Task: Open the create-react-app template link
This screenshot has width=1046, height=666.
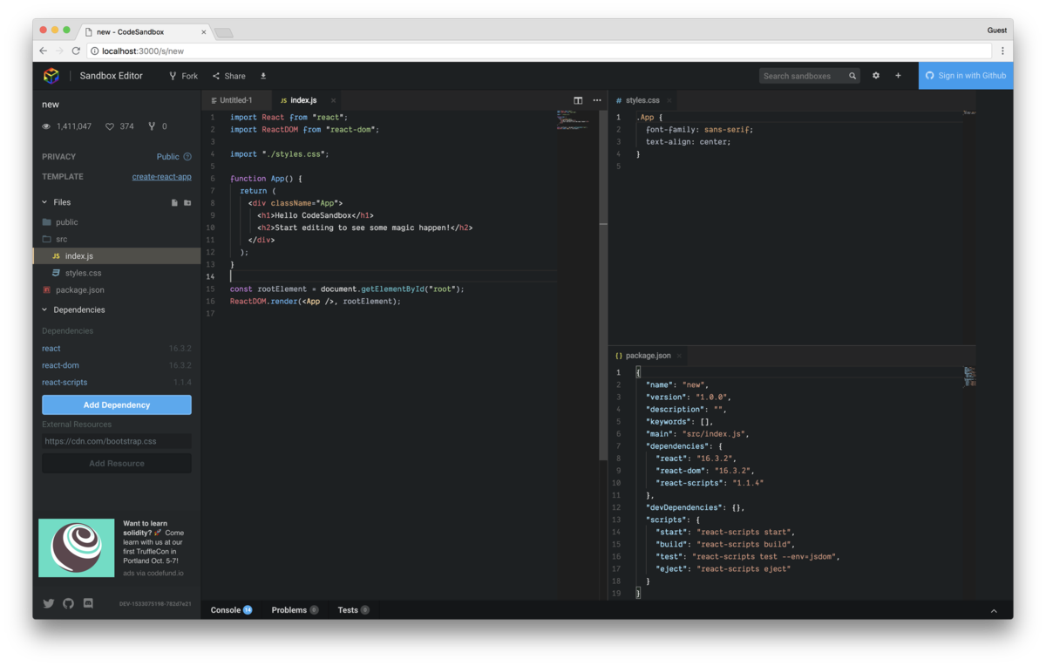Action: pos(161,176)
